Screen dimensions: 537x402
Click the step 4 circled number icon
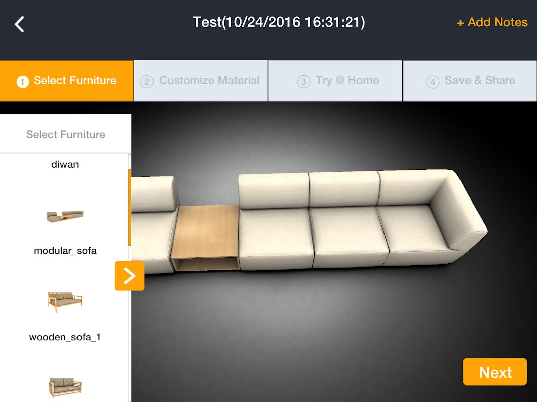click(x=433, y=82)
